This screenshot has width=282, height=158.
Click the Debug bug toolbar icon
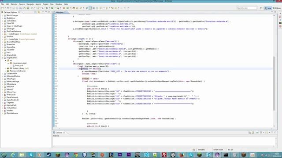point(47,8)
